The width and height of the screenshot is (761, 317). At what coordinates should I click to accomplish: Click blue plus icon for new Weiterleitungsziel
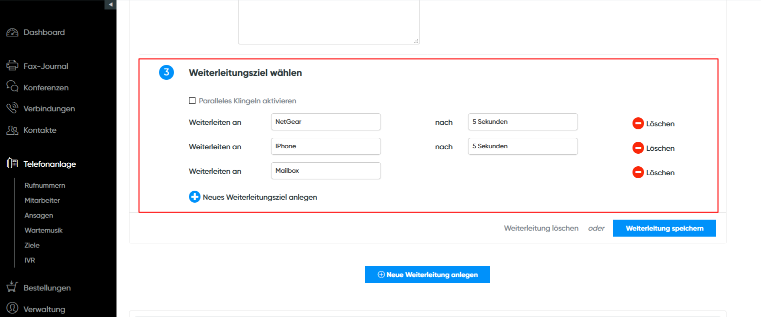[194, 197]
